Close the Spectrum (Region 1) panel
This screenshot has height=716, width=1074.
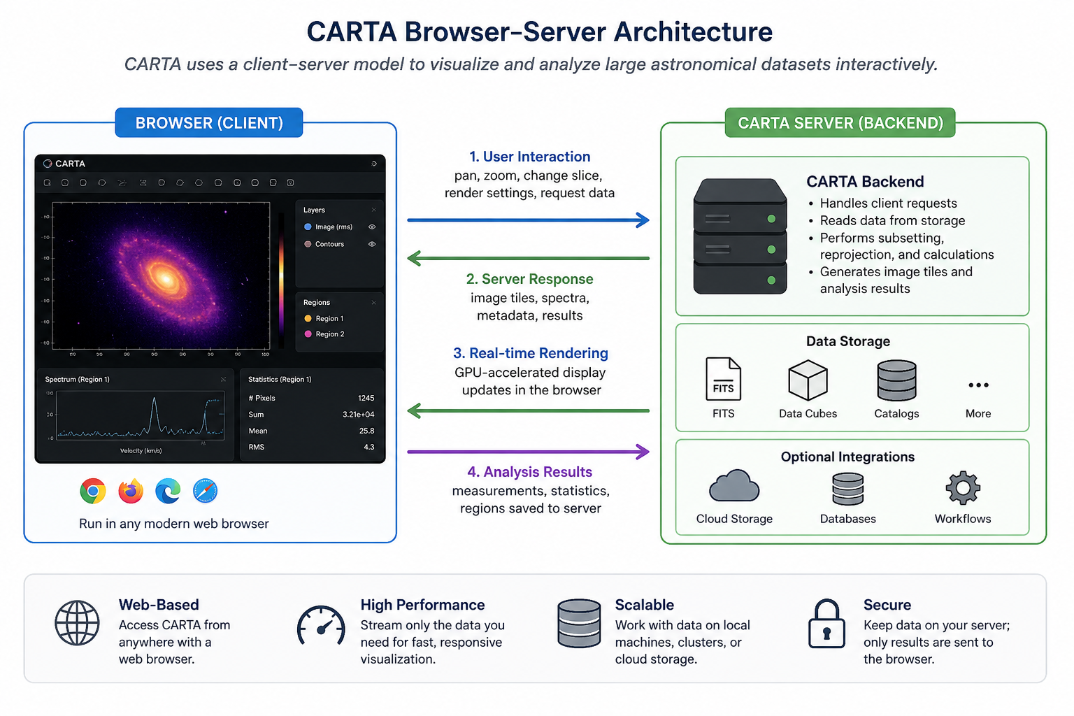pyautogui.click(x=224, y=380)
